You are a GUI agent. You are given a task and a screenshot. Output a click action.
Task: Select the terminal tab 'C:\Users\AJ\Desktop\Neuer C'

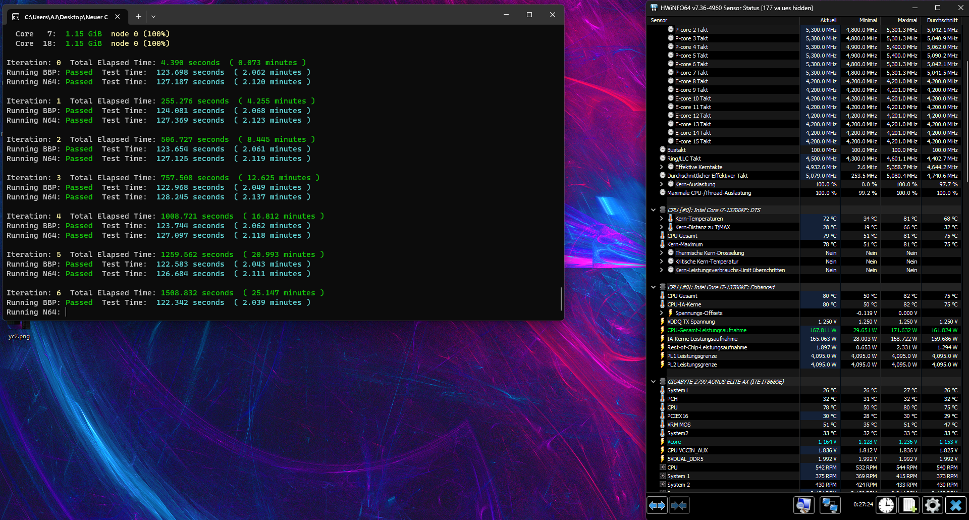66,17
